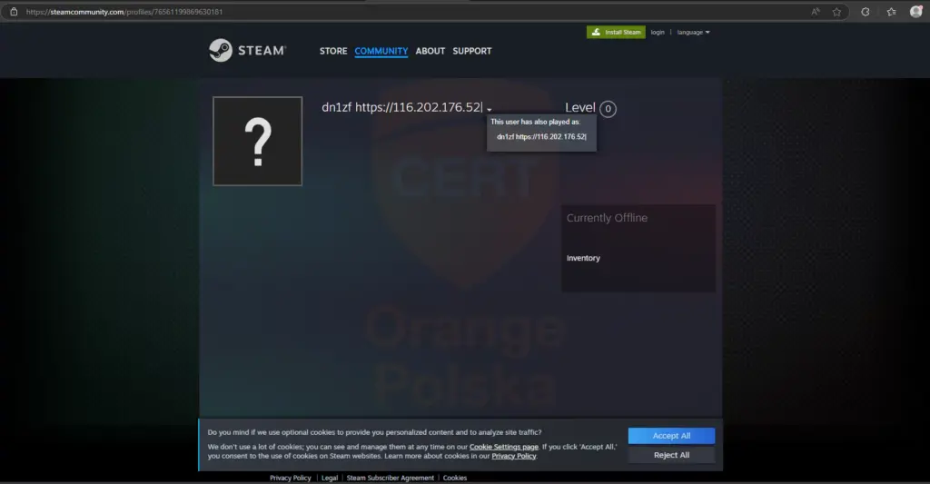Open the Cookie Settings page link
The height and width of the screenshot is (484, 930).
point(504,447)
